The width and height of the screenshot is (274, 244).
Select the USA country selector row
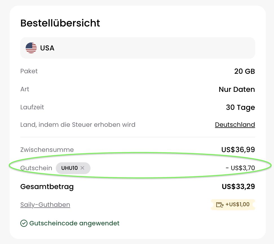[138, 48]
